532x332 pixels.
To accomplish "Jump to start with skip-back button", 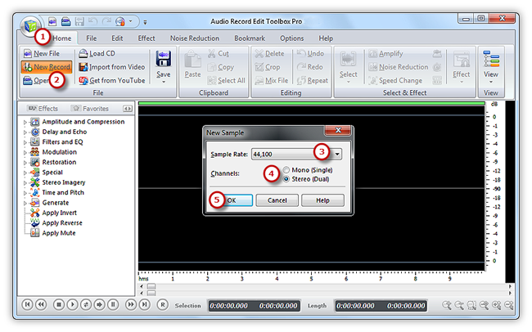I will 27,304.
